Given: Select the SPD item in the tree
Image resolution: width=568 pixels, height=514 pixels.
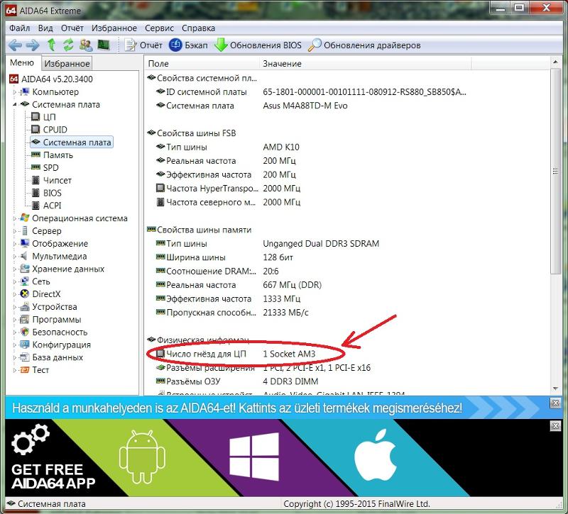Looking at the screenshot, I should pos(45,167).
